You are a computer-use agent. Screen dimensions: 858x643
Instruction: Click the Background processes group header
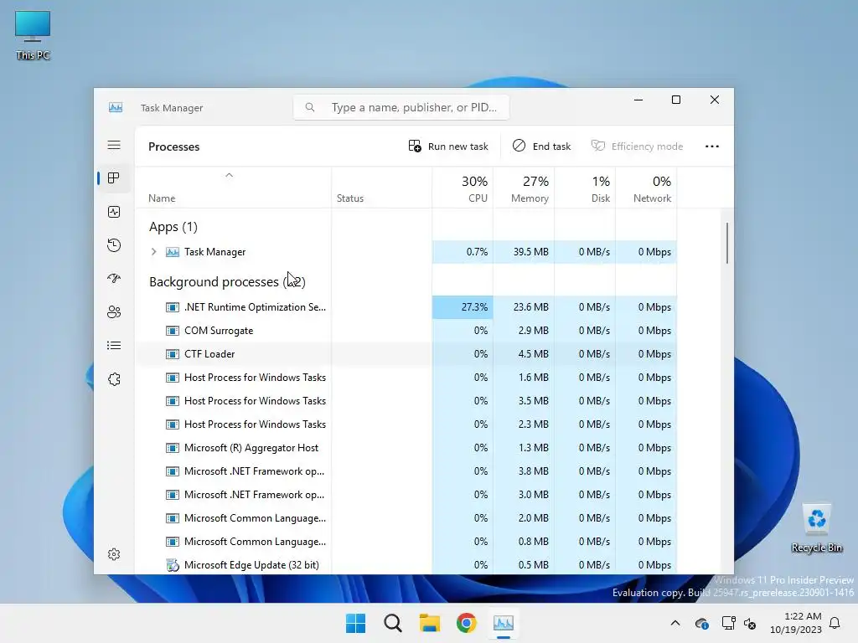(x=227, y=281)
